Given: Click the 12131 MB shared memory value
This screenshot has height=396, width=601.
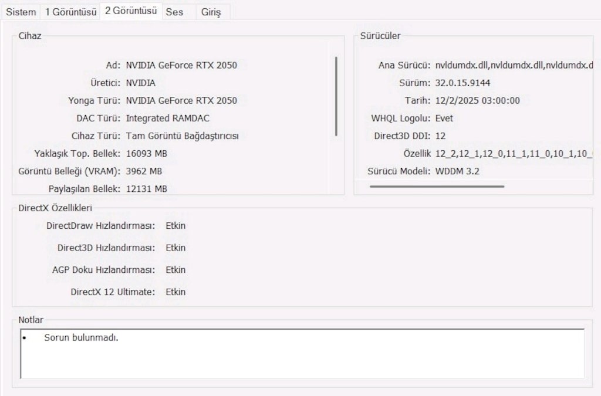Looking at the screenshot, I should coord(146,189).
